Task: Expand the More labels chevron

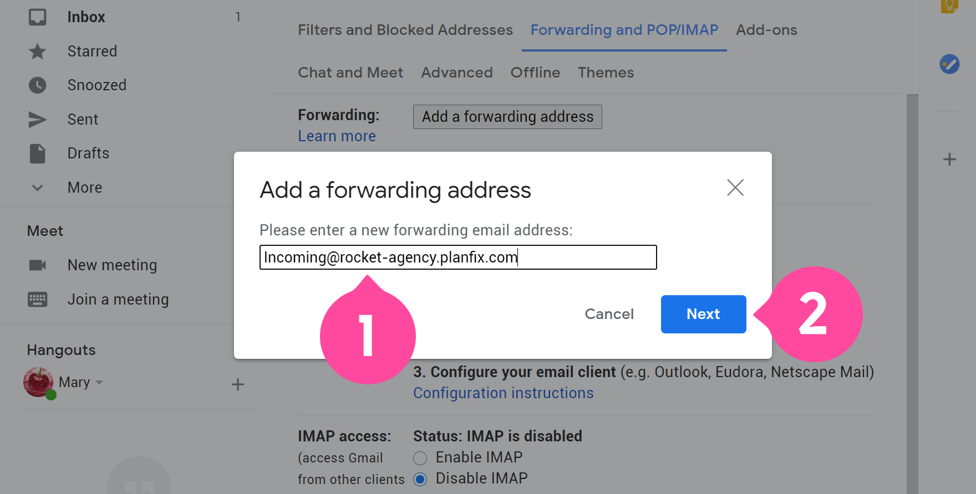Action: pyautogui.click(x=38, y=188)
